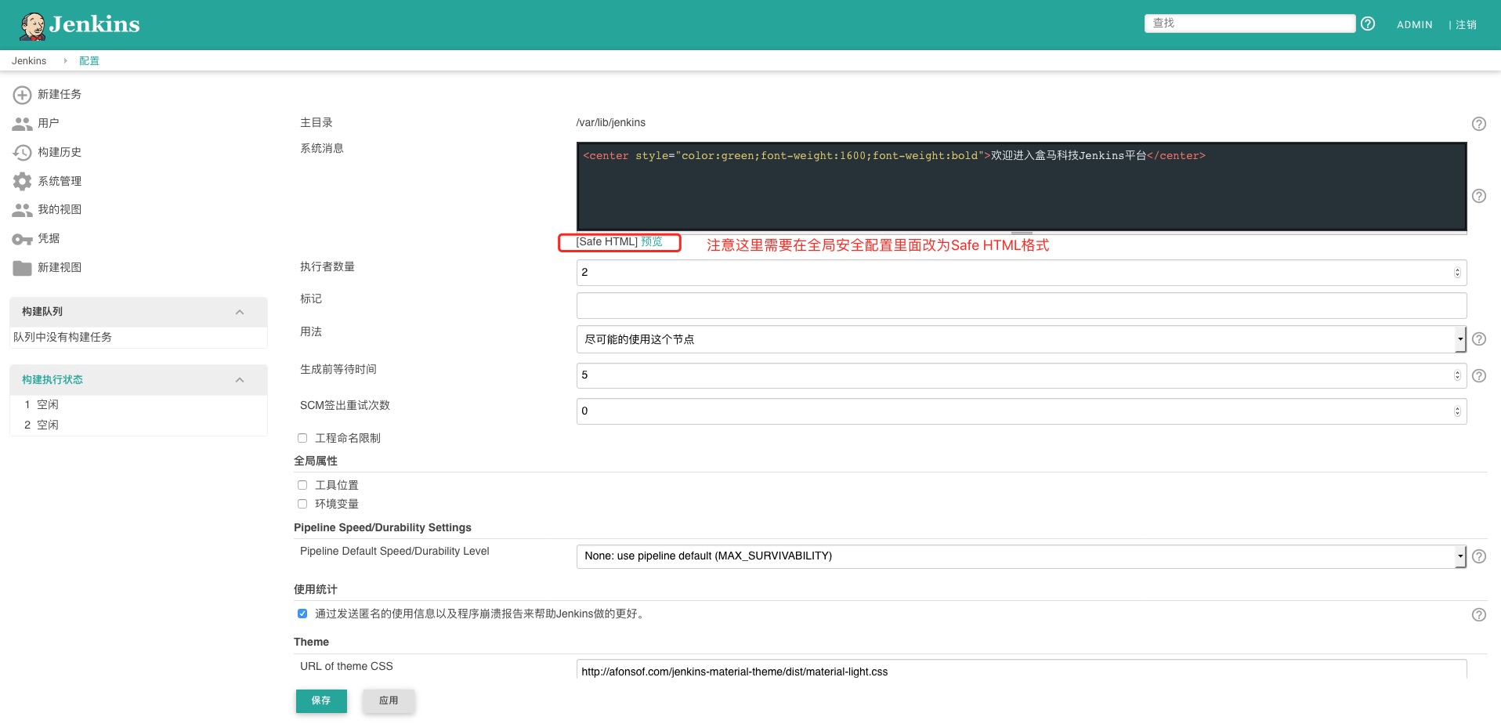
Task: Open help icon for 生成前等待时间
Action: (1478, 376)
